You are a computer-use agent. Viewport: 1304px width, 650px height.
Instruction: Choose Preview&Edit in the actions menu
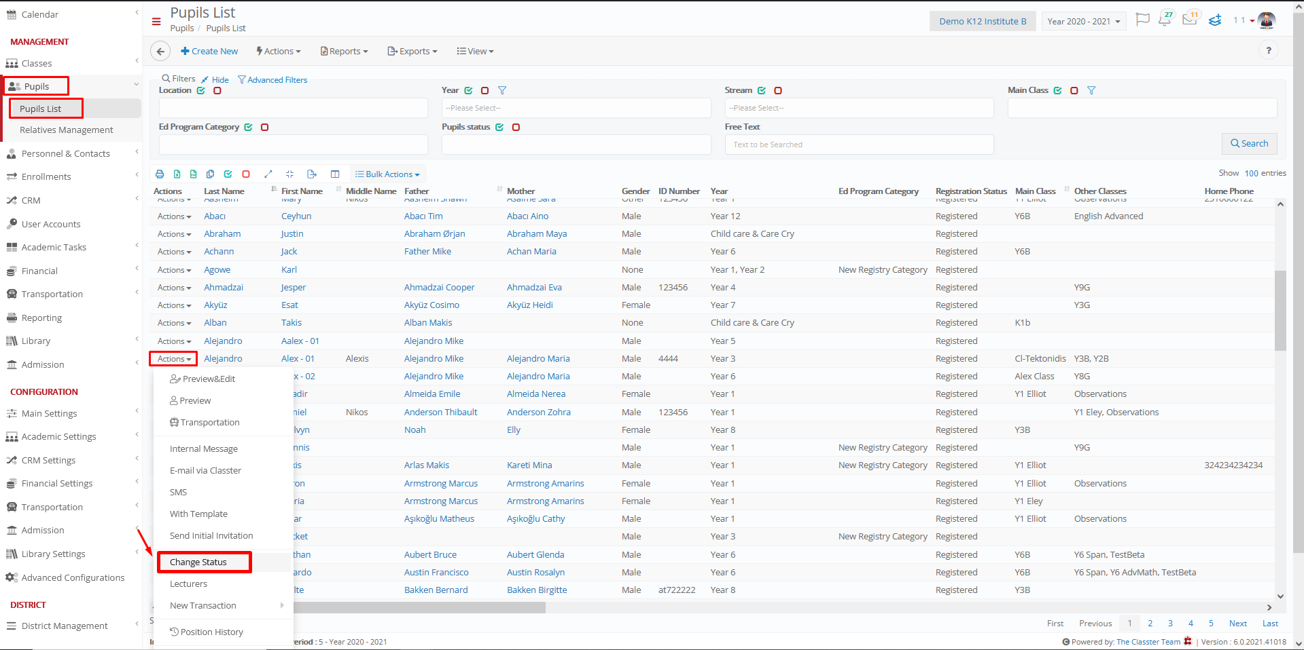202,379
